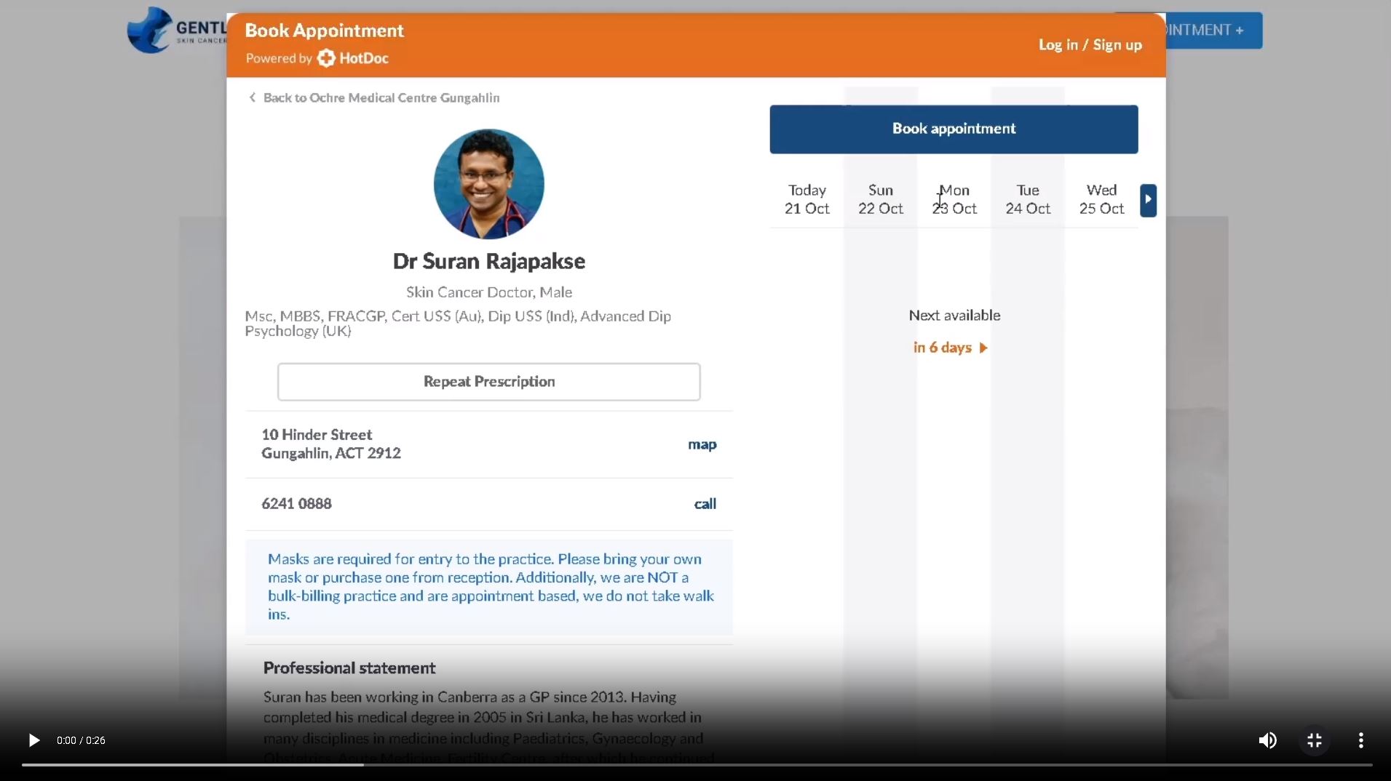Open Repeat Prescription
1391x781 pixels.
pyautogui.click(x=488, y=382)
